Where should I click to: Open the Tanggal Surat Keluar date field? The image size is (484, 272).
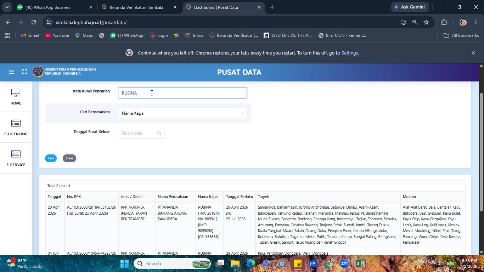[141, 133]
